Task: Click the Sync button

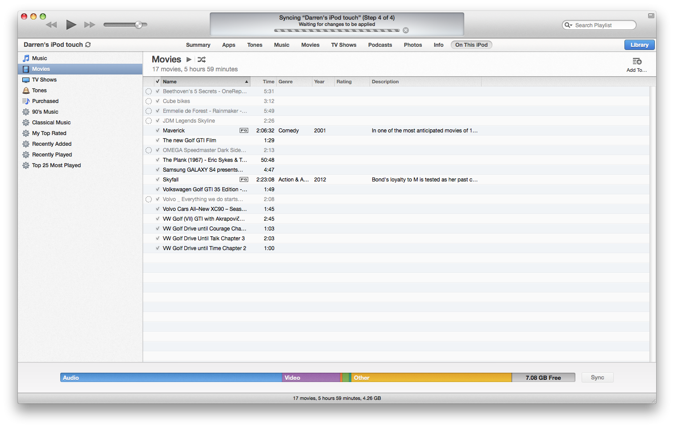Action: point(597,378)
